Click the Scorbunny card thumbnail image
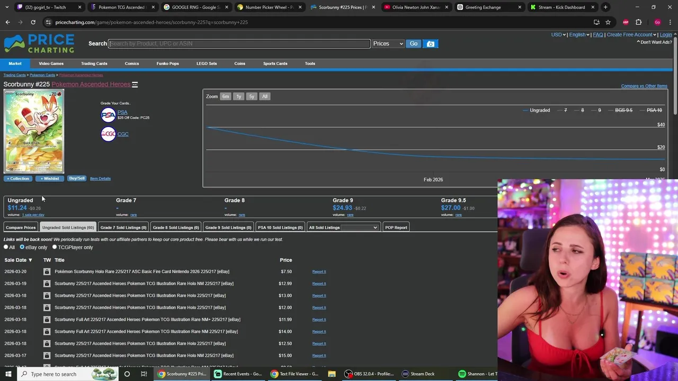This screenshot has width=678, height=381. 34,131
